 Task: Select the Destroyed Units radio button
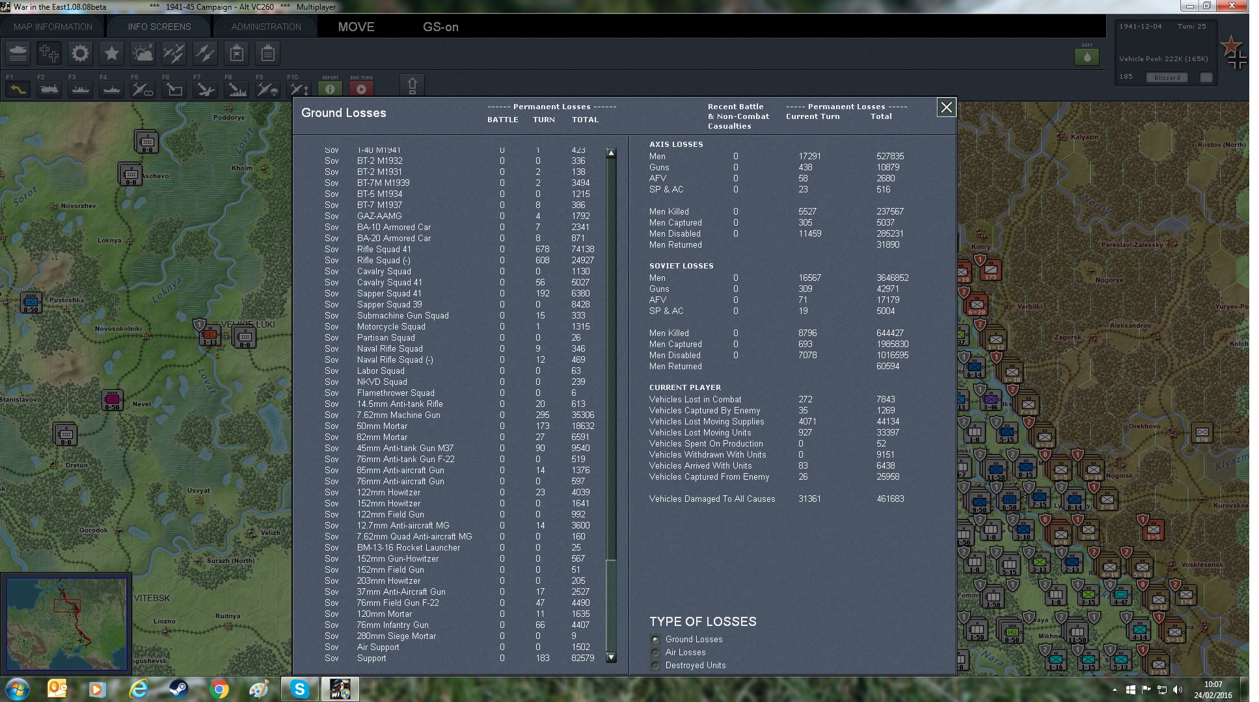tap(655, 665)
